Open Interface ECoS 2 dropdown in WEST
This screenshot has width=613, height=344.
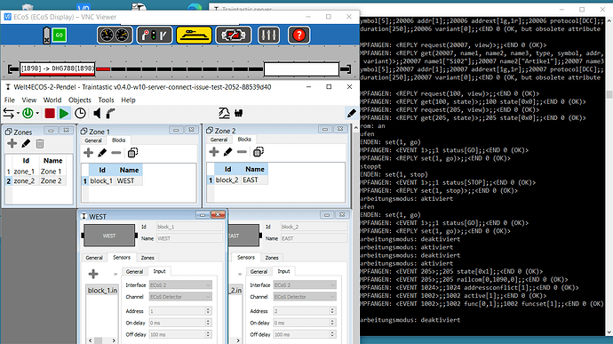click(180, 285)
